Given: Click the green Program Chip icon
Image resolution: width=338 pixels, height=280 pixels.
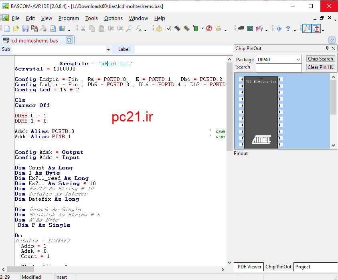Looking at the screenshot, I should pyautogui.click(x=196, y=28).
